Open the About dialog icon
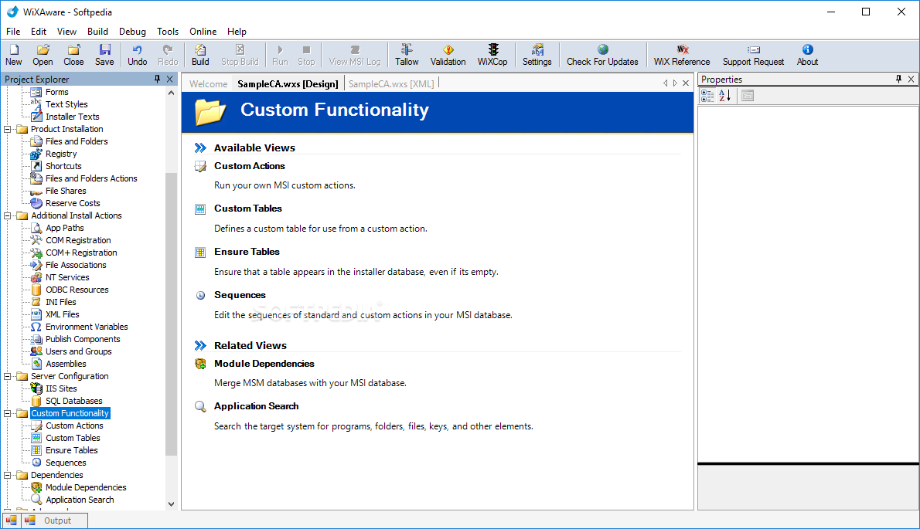This screenshot has height=529, width=920. coord(807,55)
